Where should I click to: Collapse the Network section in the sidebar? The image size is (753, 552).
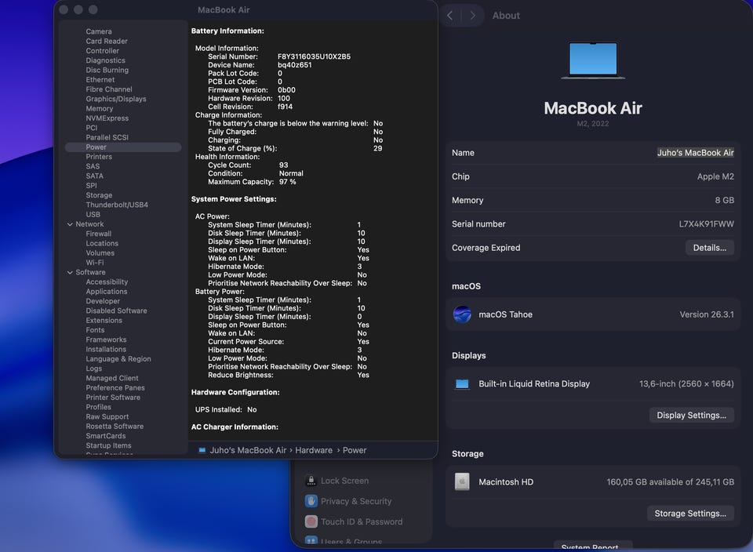coord(69,224)
